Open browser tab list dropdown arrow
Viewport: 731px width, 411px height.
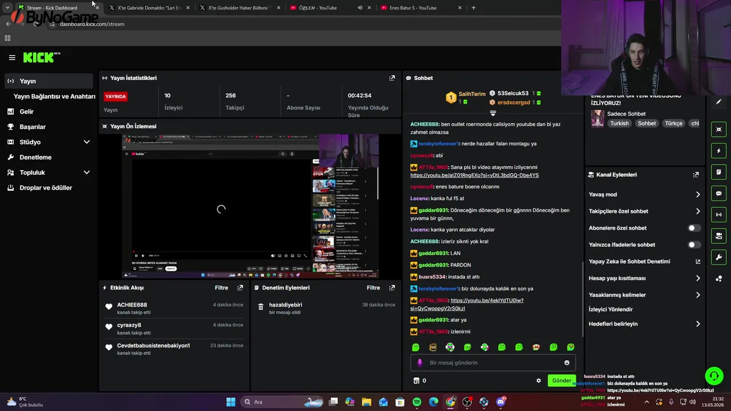[x=7, y=8]
